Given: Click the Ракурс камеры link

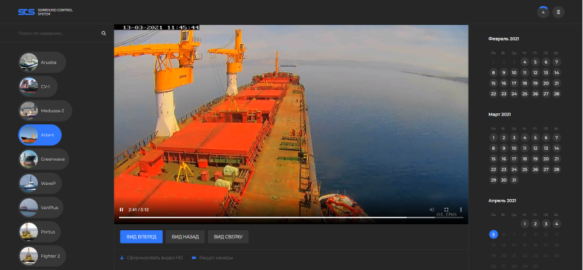Looking at the screenshot, I should tap(216, 258).
